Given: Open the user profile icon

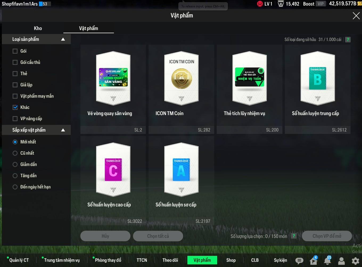Looking at the screenshot, I should click(341, 261).
